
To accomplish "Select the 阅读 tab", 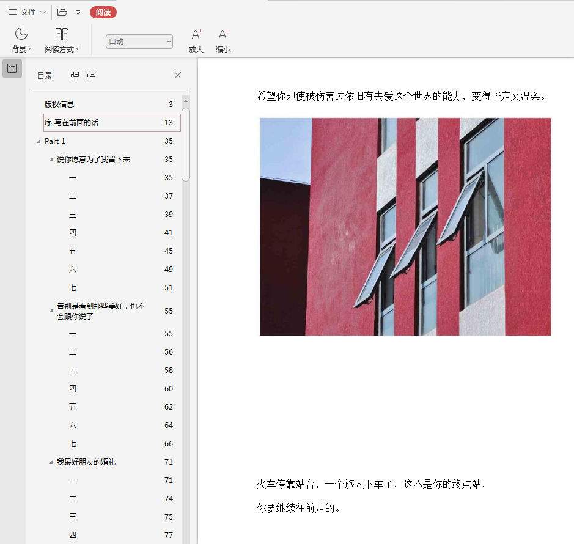I will pyautogui.click(x=103, y=12).
